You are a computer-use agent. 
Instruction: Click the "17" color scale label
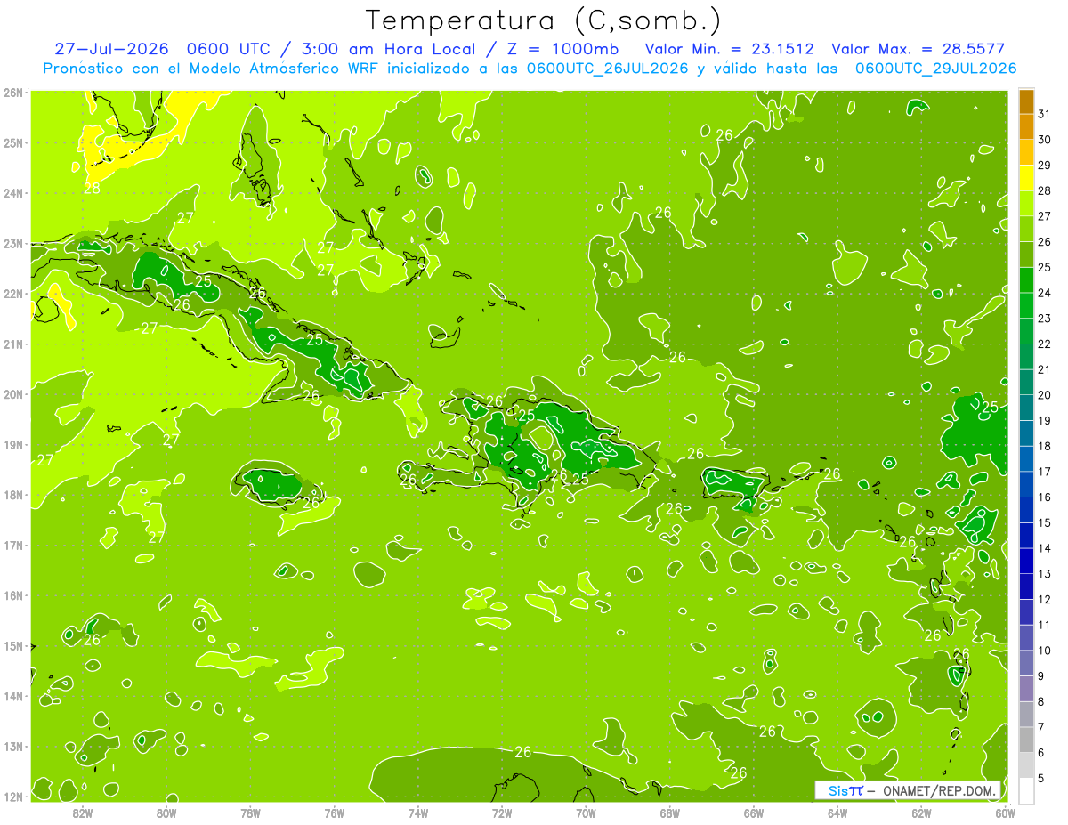(1044, 472)
